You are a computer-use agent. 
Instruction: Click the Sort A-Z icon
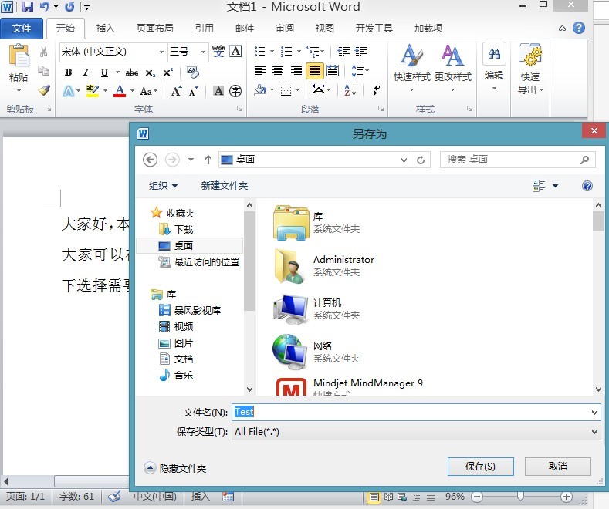tap(350, 90)
